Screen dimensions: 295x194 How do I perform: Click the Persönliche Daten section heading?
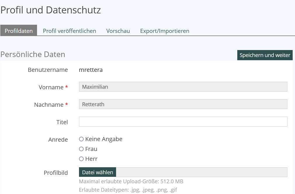(33, 54)
